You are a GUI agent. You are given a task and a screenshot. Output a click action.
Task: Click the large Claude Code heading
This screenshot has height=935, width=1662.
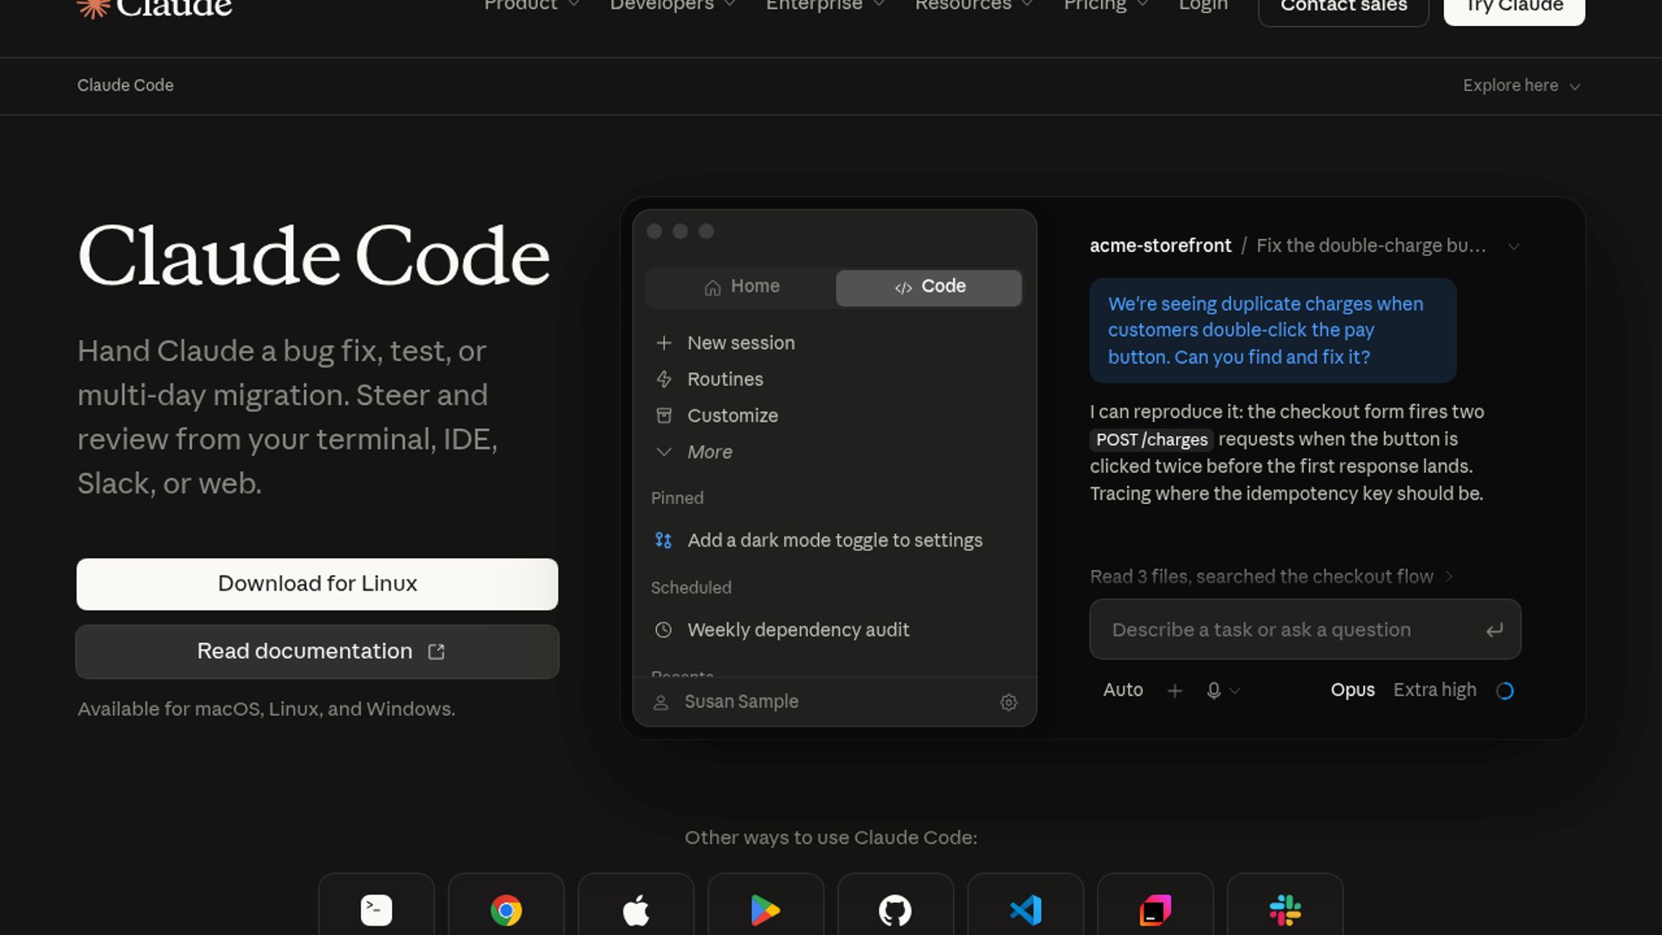tap(313, 256)
